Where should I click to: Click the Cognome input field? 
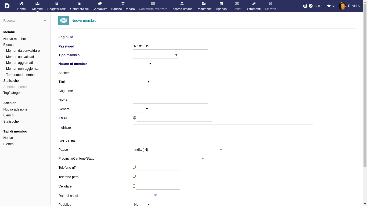click(x=170, y=91)
